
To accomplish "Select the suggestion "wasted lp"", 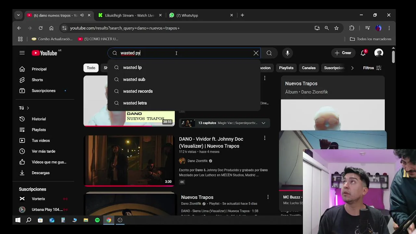I will 184,68.
